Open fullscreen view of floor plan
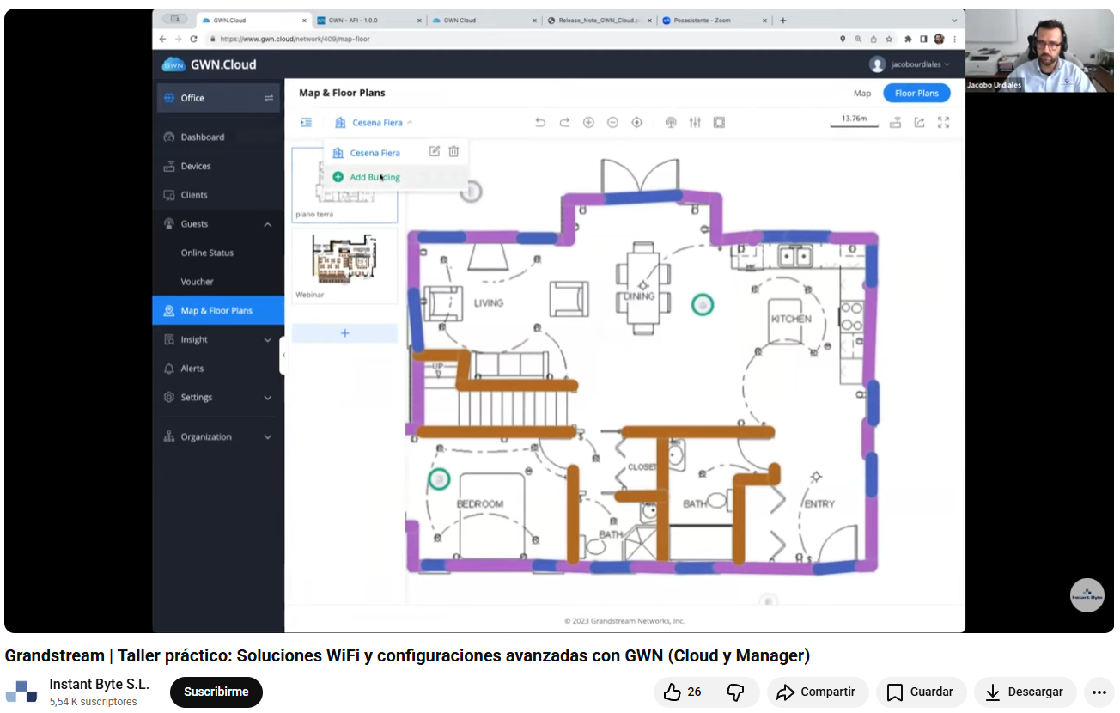The height and width of the screenshot is (713, 1120). pyautogui.click(x=943, y=123)
